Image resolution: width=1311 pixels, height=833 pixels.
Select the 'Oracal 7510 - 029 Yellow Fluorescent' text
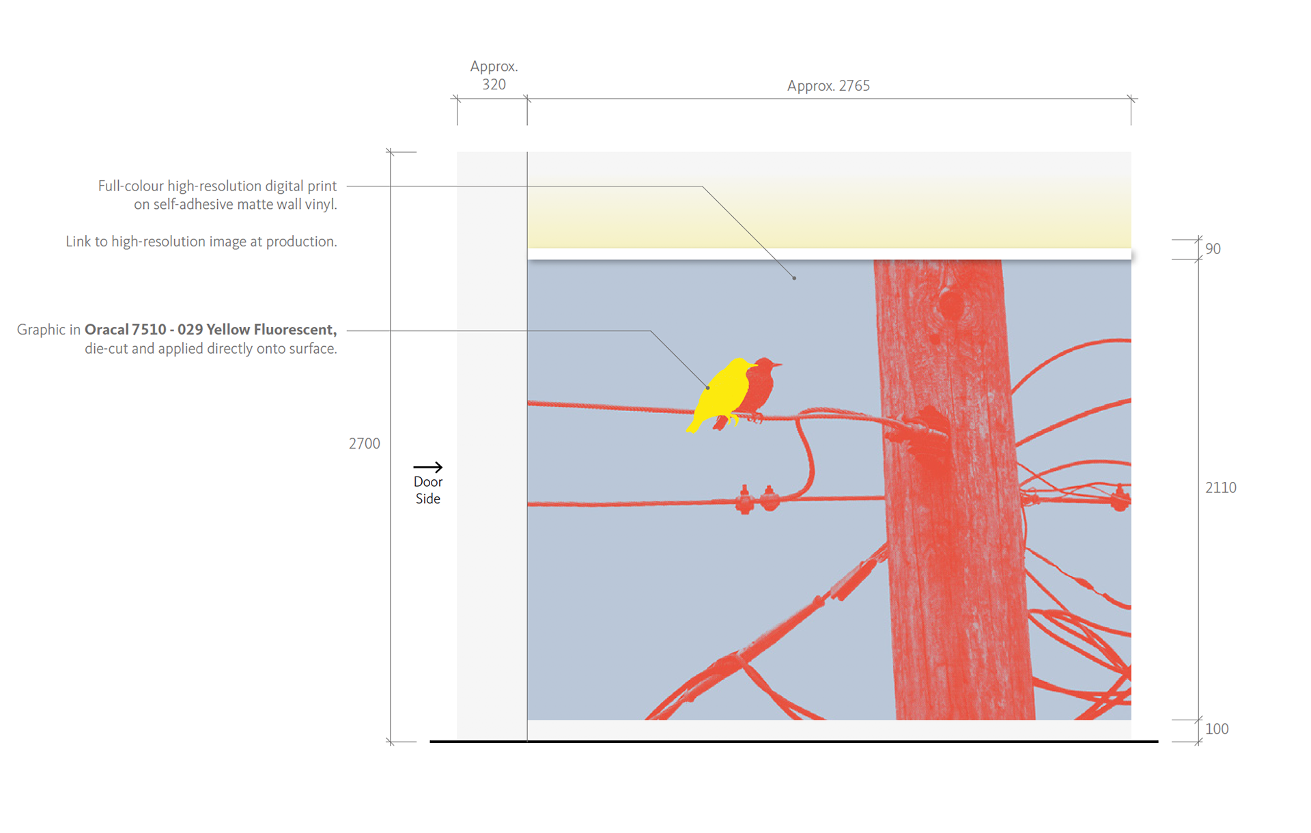[x=210, y=329]
